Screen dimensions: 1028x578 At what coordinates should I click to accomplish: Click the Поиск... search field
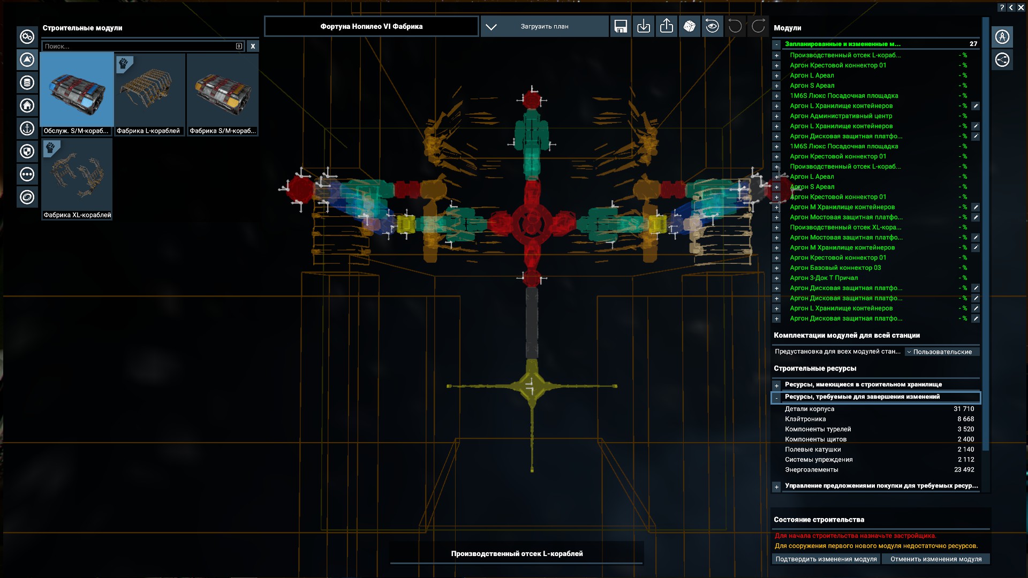(x=143, y=47)
